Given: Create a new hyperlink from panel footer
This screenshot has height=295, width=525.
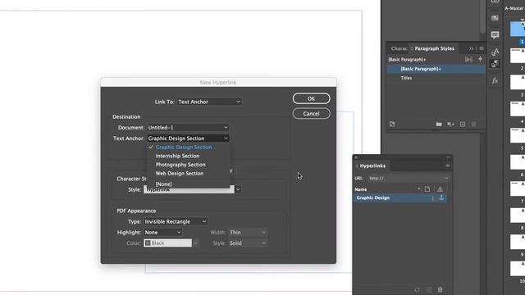Looking at the screenshot, I should click(429, 289).
